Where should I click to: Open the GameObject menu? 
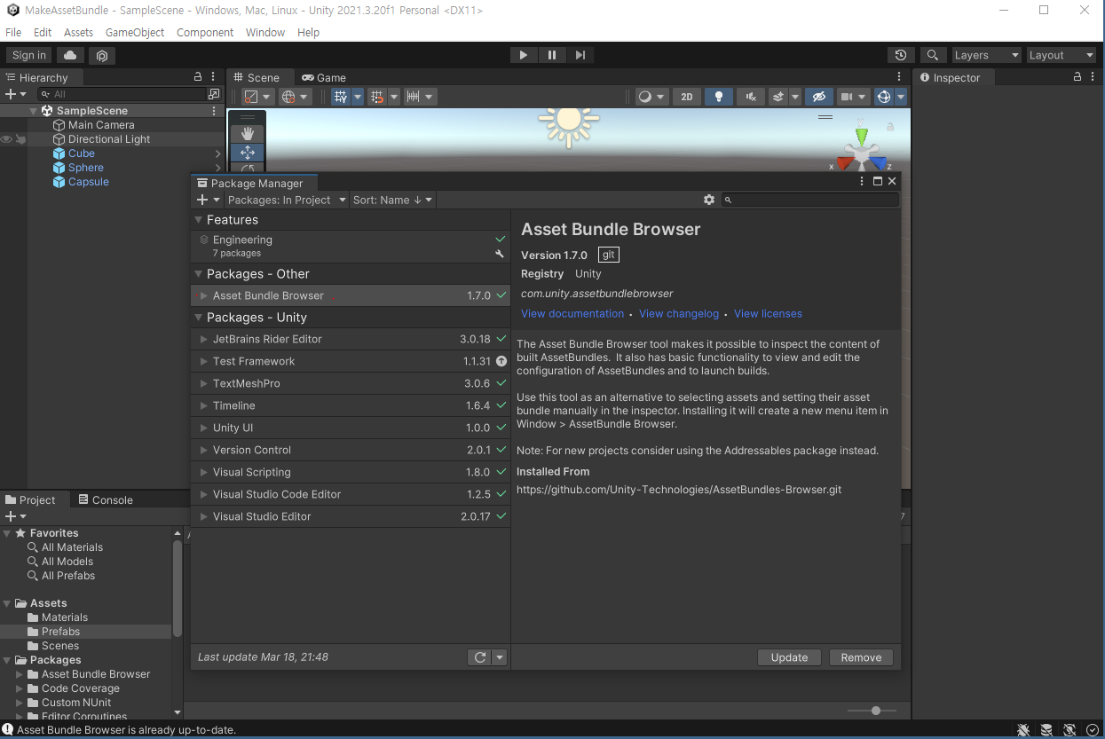point(135,32)
